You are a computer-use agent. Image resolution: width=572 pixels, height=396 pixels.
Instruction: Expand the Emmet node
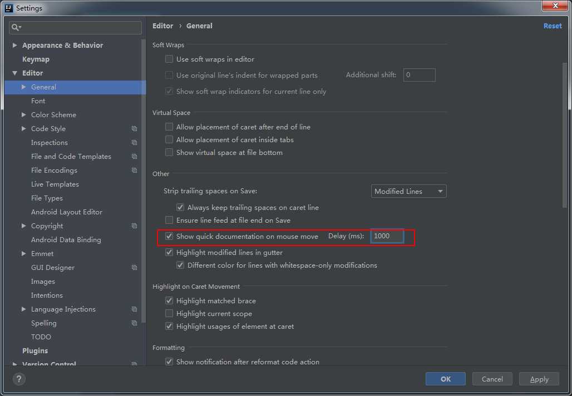pyautogui.click(x=24, y=253)
